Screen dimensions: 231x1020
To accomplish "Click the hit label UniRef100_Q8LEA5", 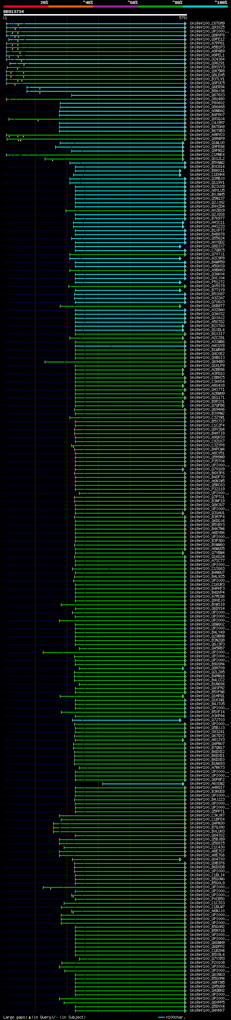I will point(207,75).
